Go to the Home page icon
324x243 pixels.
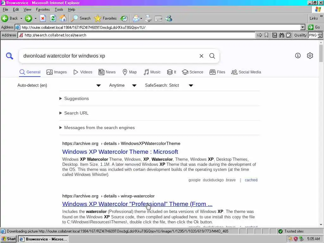63,18
